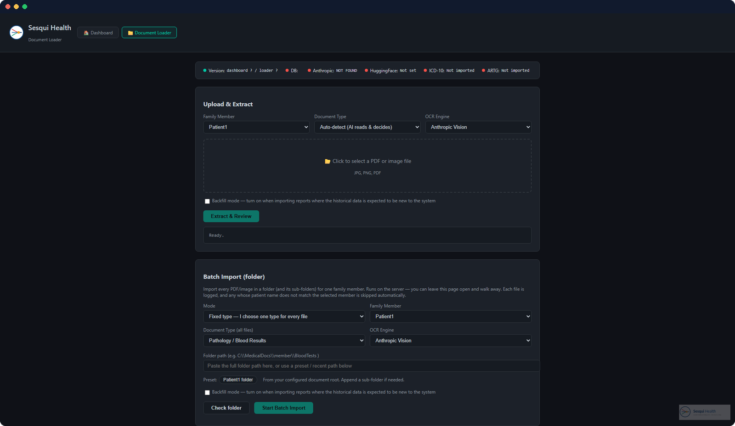Screen dimensions: 735x426
Task: Click the file select drop zone text
Action: click(x=372, y=161)
